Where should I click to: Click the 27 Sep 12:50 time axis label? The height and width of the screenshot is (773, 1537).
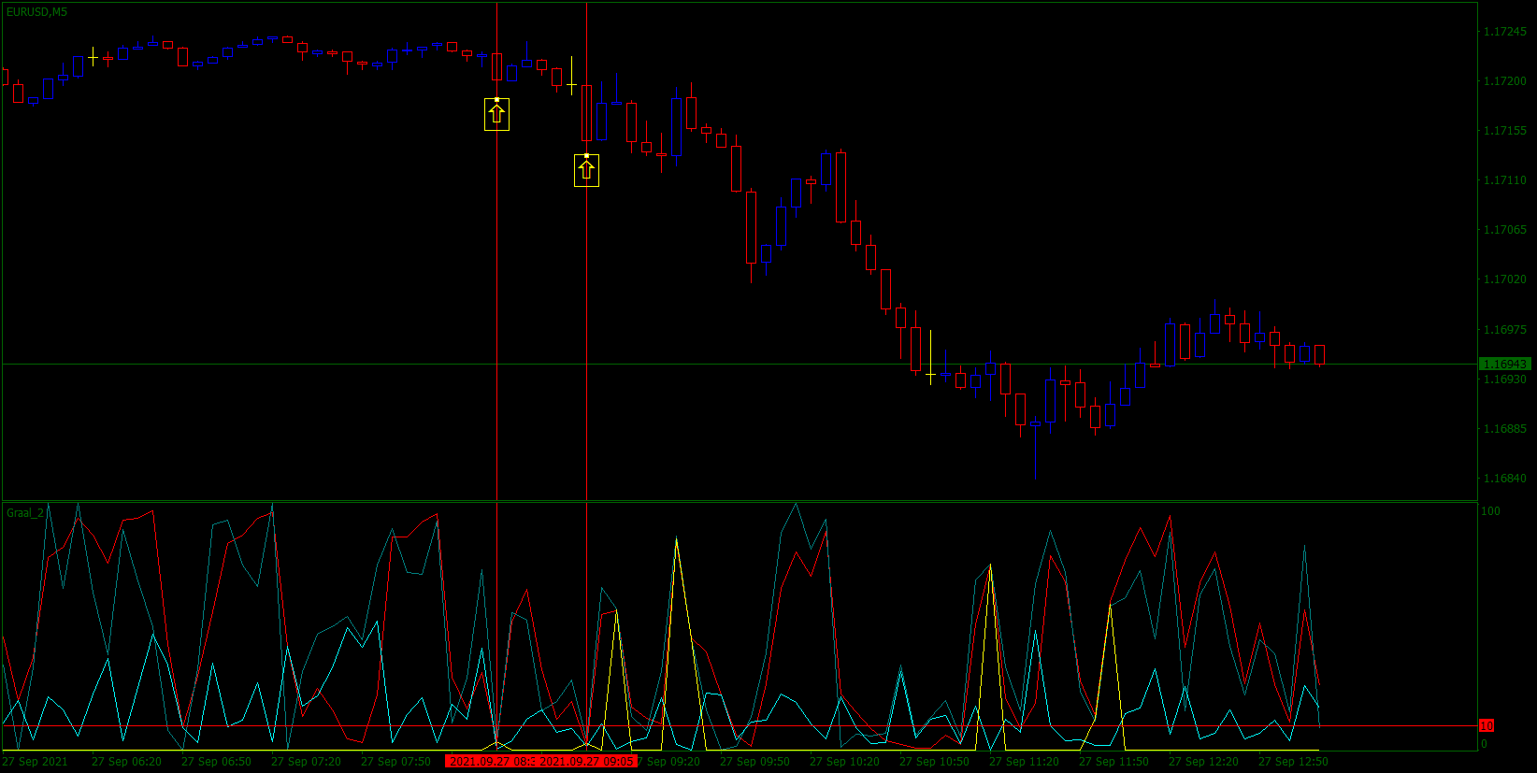1293,762
